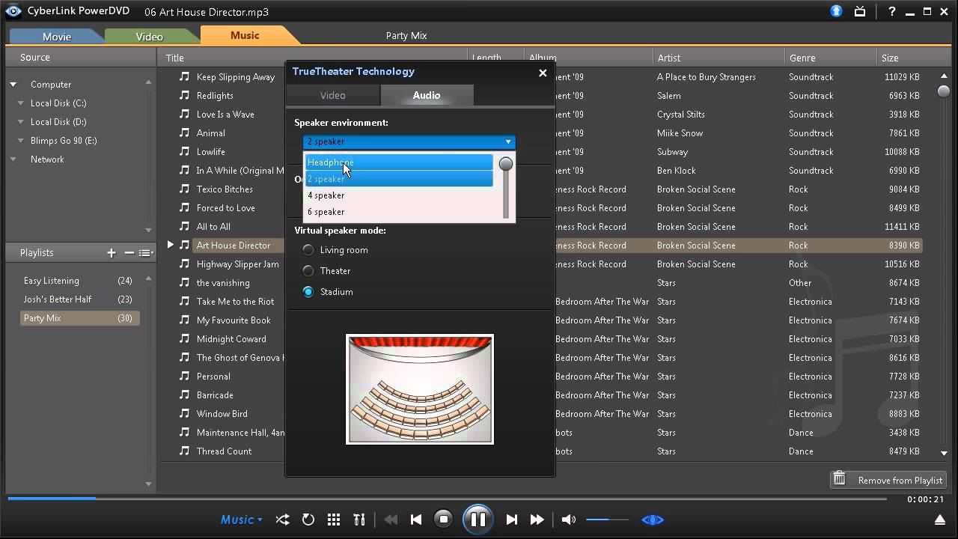Toggle shuffle playback icon
958x539 pixels.
click(282, 520)
